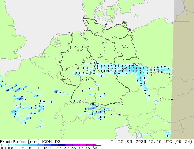Click the '18..19 UTC' time text
The image size is (194, 149).
(x=160, y=142)
